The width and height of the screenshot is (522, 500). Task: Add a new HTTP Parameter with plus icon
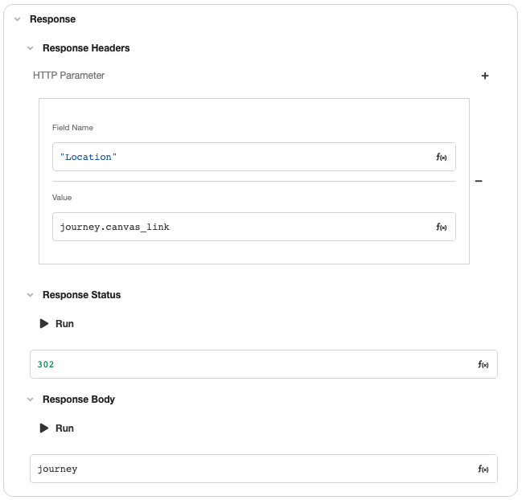485,76
